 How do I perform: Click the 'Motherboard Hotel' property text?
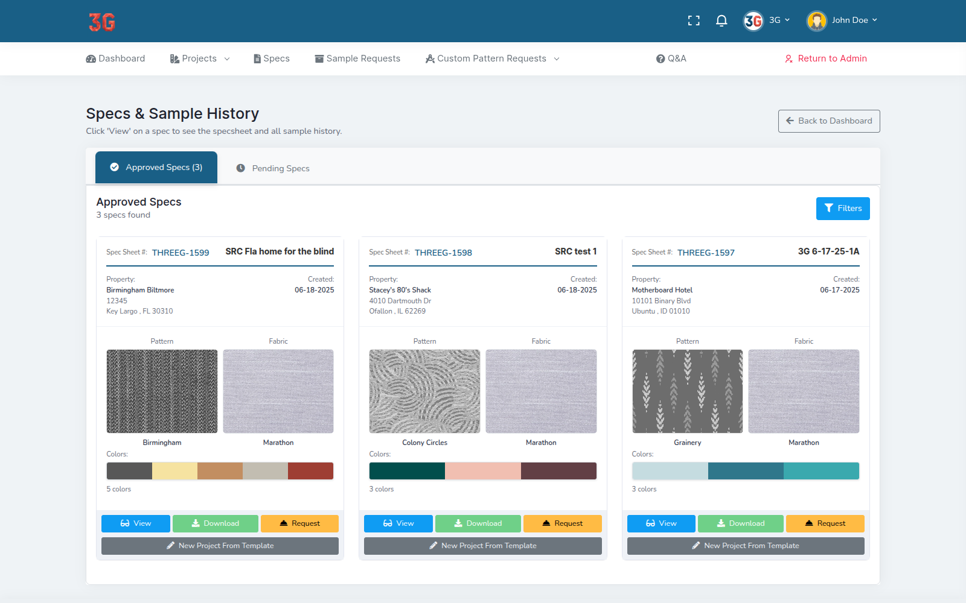pyautogui.click(x=662, y=290)
